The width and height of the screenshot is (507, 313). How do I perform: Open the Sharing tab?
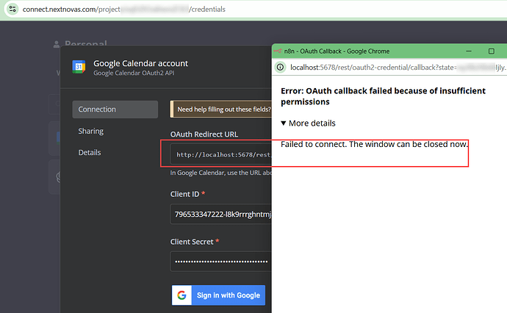tap(91, 131)
